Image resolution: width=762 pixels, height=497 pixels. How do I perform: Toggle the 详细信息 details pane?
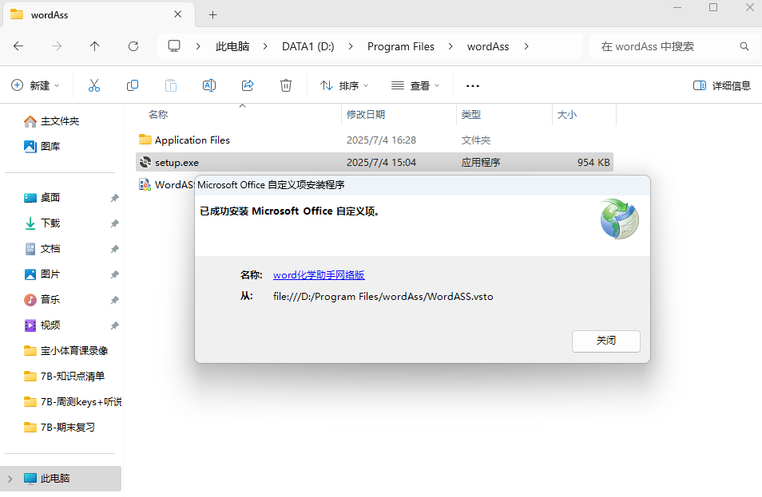point(722,85)
